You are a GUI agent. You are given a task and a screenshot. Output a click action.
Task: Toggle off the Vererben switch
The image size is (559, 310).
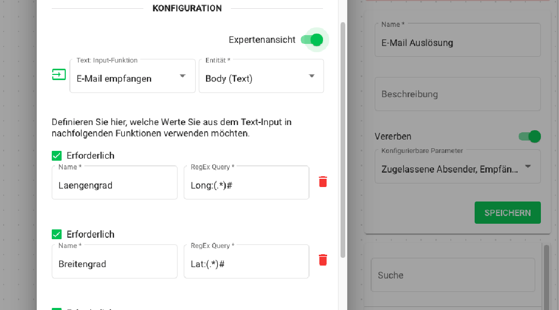point(529,136)
